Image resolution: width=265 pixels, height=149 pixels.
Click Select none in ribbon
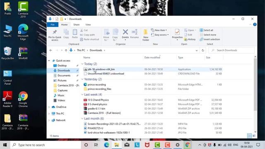tap(208, 35)
